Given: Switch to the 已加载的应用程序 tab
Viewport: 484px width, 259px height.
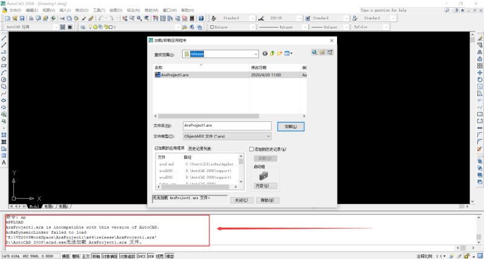Looking at the screenshot, I should 169,148.
